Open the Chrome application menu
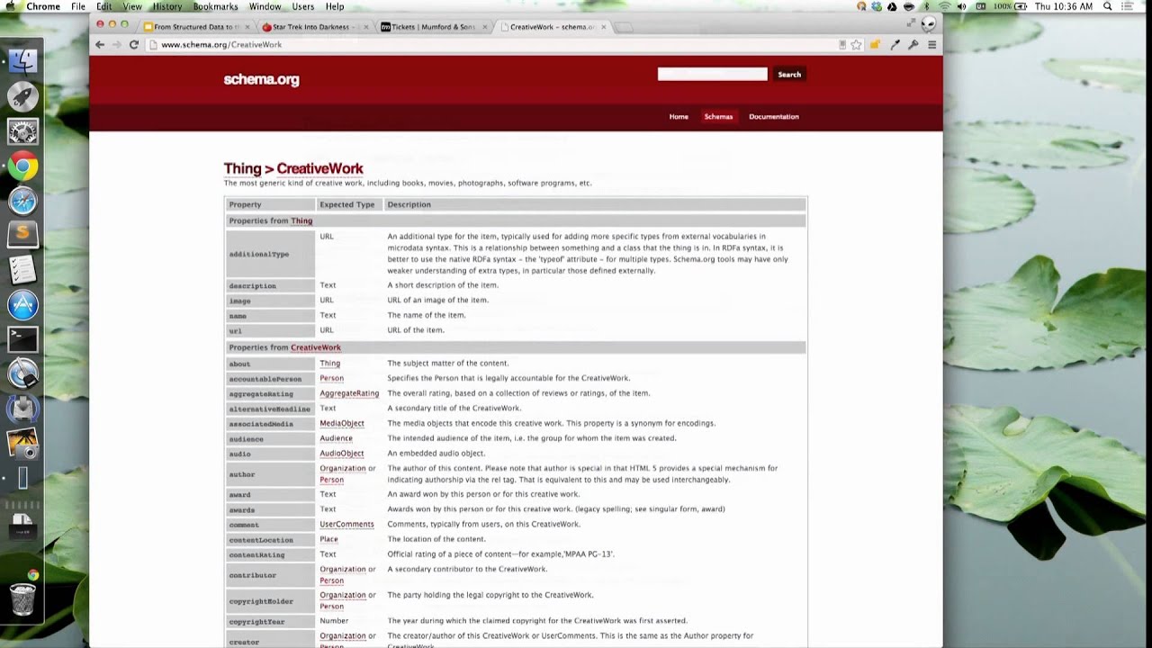 pyautogui.click(x=43, y=6)
